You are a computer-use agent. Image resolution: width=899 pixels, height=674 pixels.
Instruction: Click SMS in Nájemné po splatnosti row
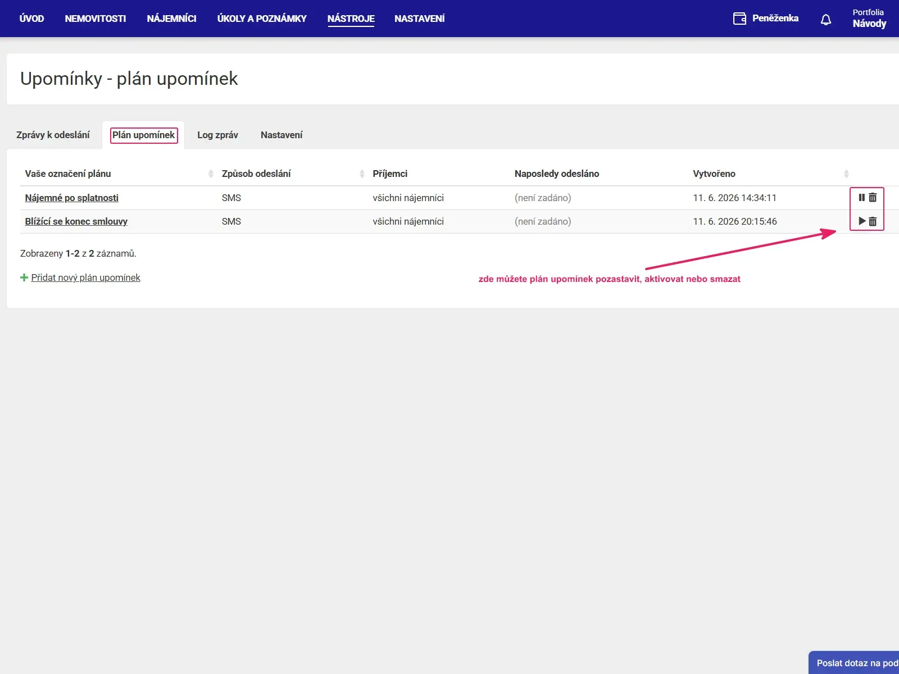pos(231,198)
